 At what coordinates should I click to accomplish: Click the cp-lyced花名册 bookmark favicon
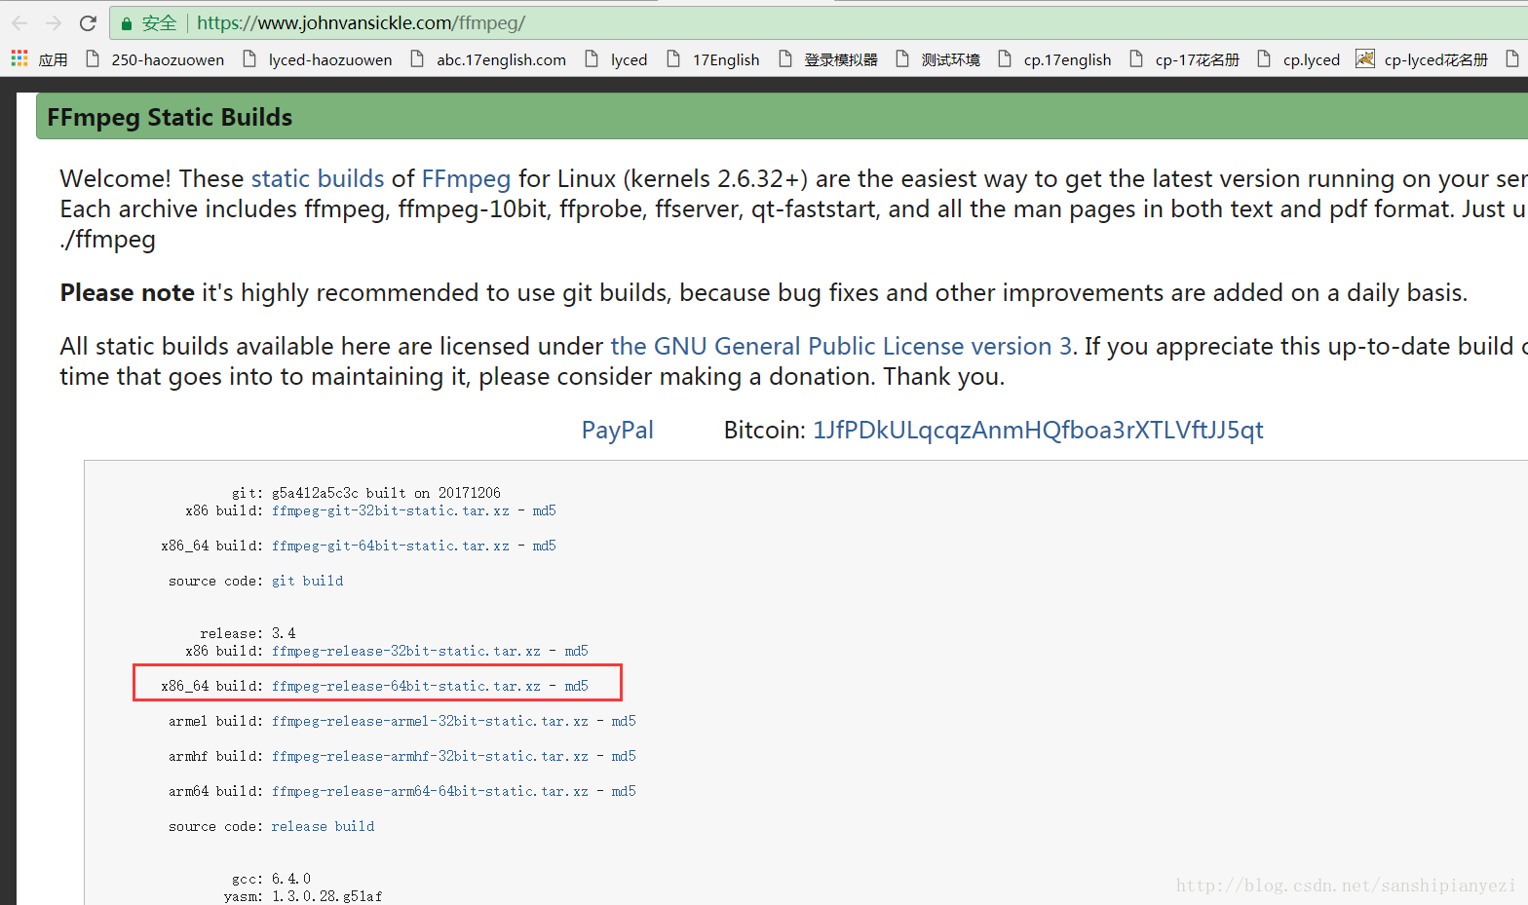pyautogui.click(x=1365, y=59)
